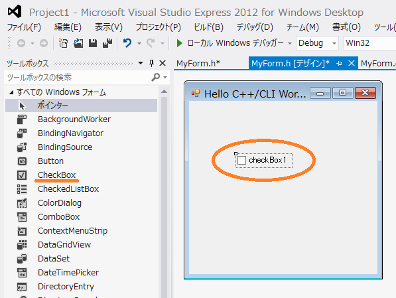Viewport: 396px width, 298px height.
Task: Open the Undo history dropdown arrow
Action: tap(139, 44)
